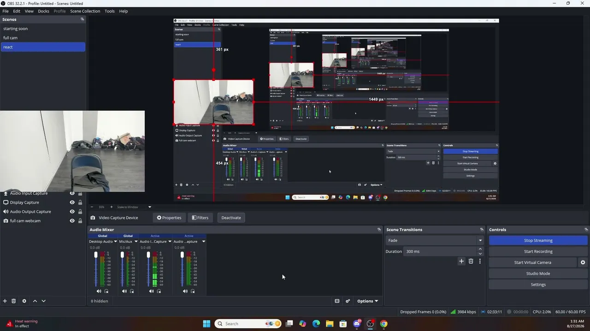The width and height of the screenshot is (590, 331).
Task: Open the Docks menu
Action: point(43,11)
